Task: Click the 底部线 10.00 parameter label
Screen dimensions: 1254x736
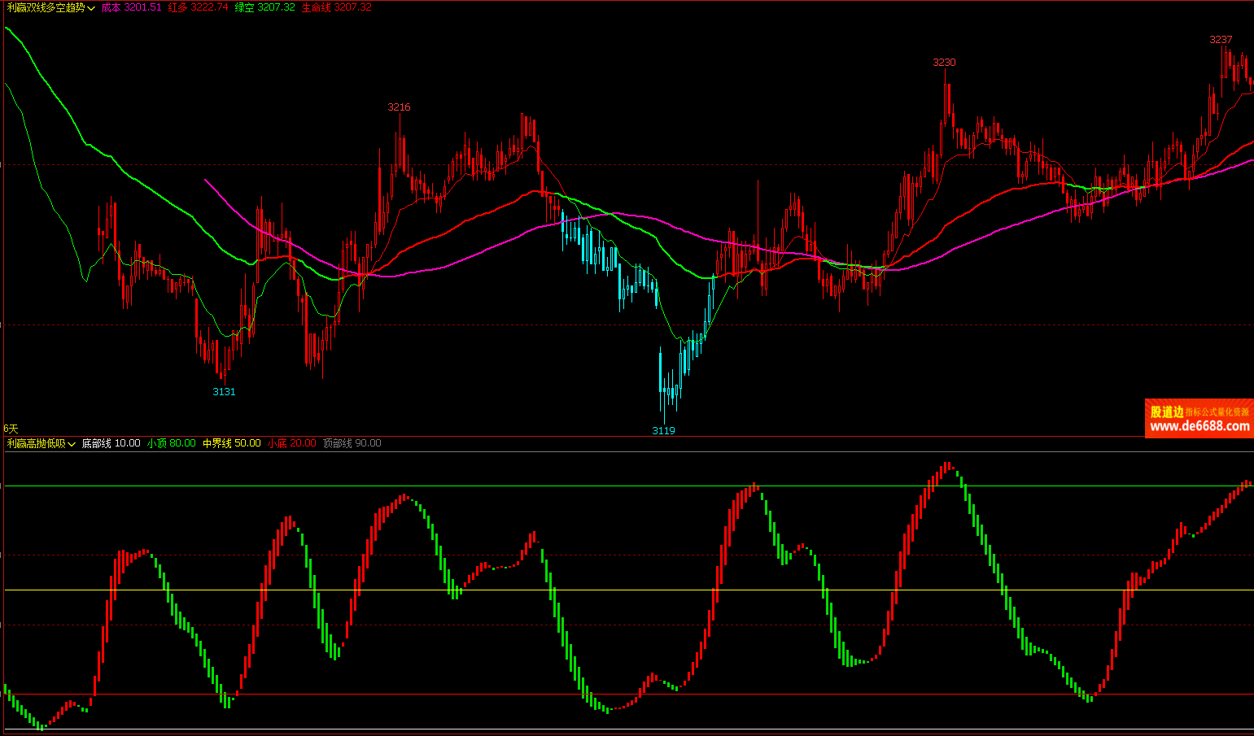Action: point(111,443)
